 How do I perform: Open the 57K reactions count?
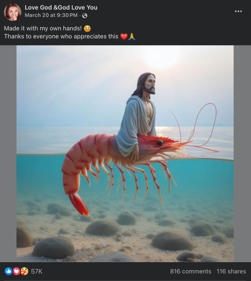coord(36,272)
